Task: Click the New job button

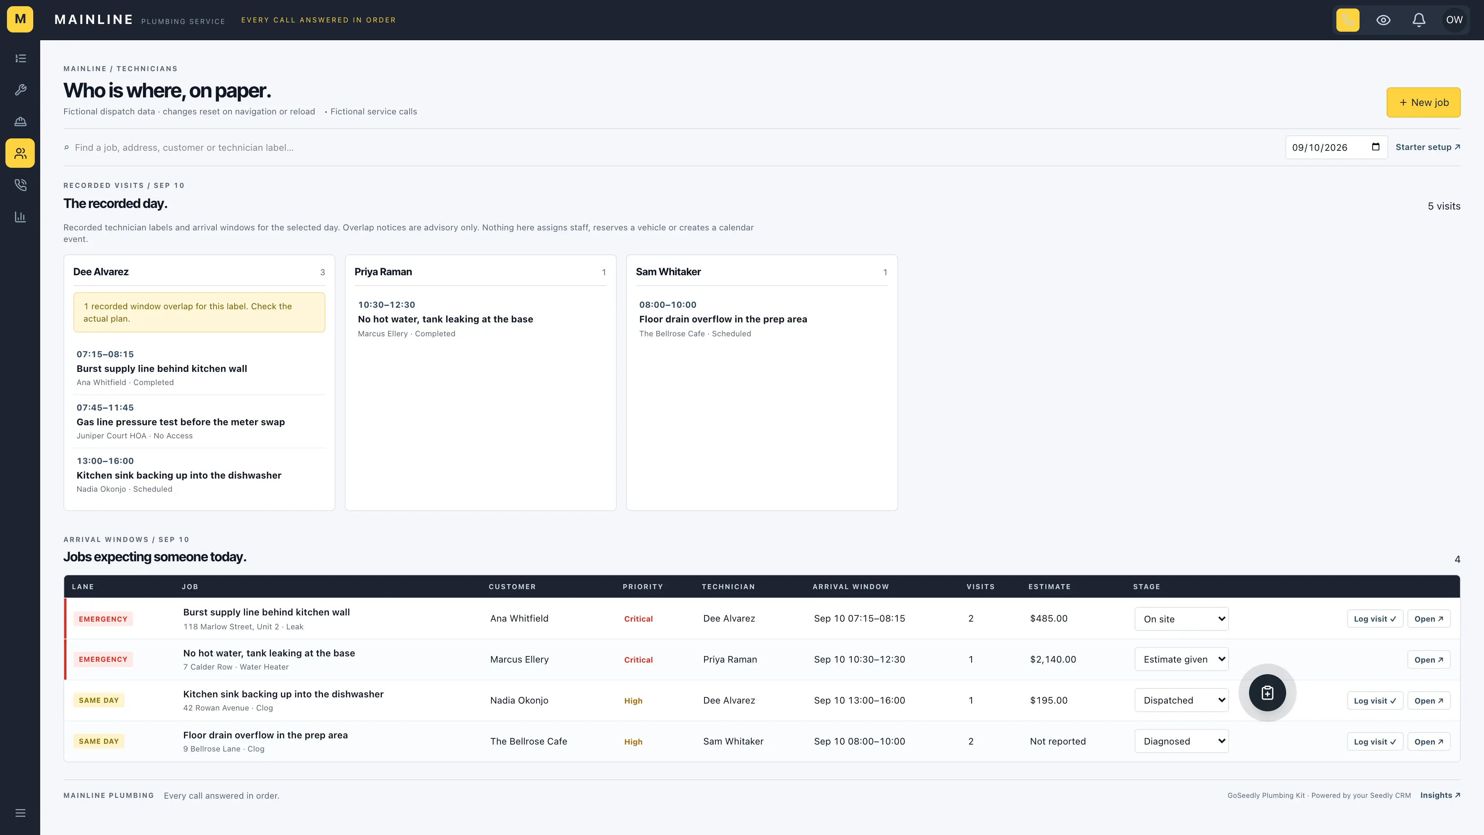Action: click(1423, 102)
